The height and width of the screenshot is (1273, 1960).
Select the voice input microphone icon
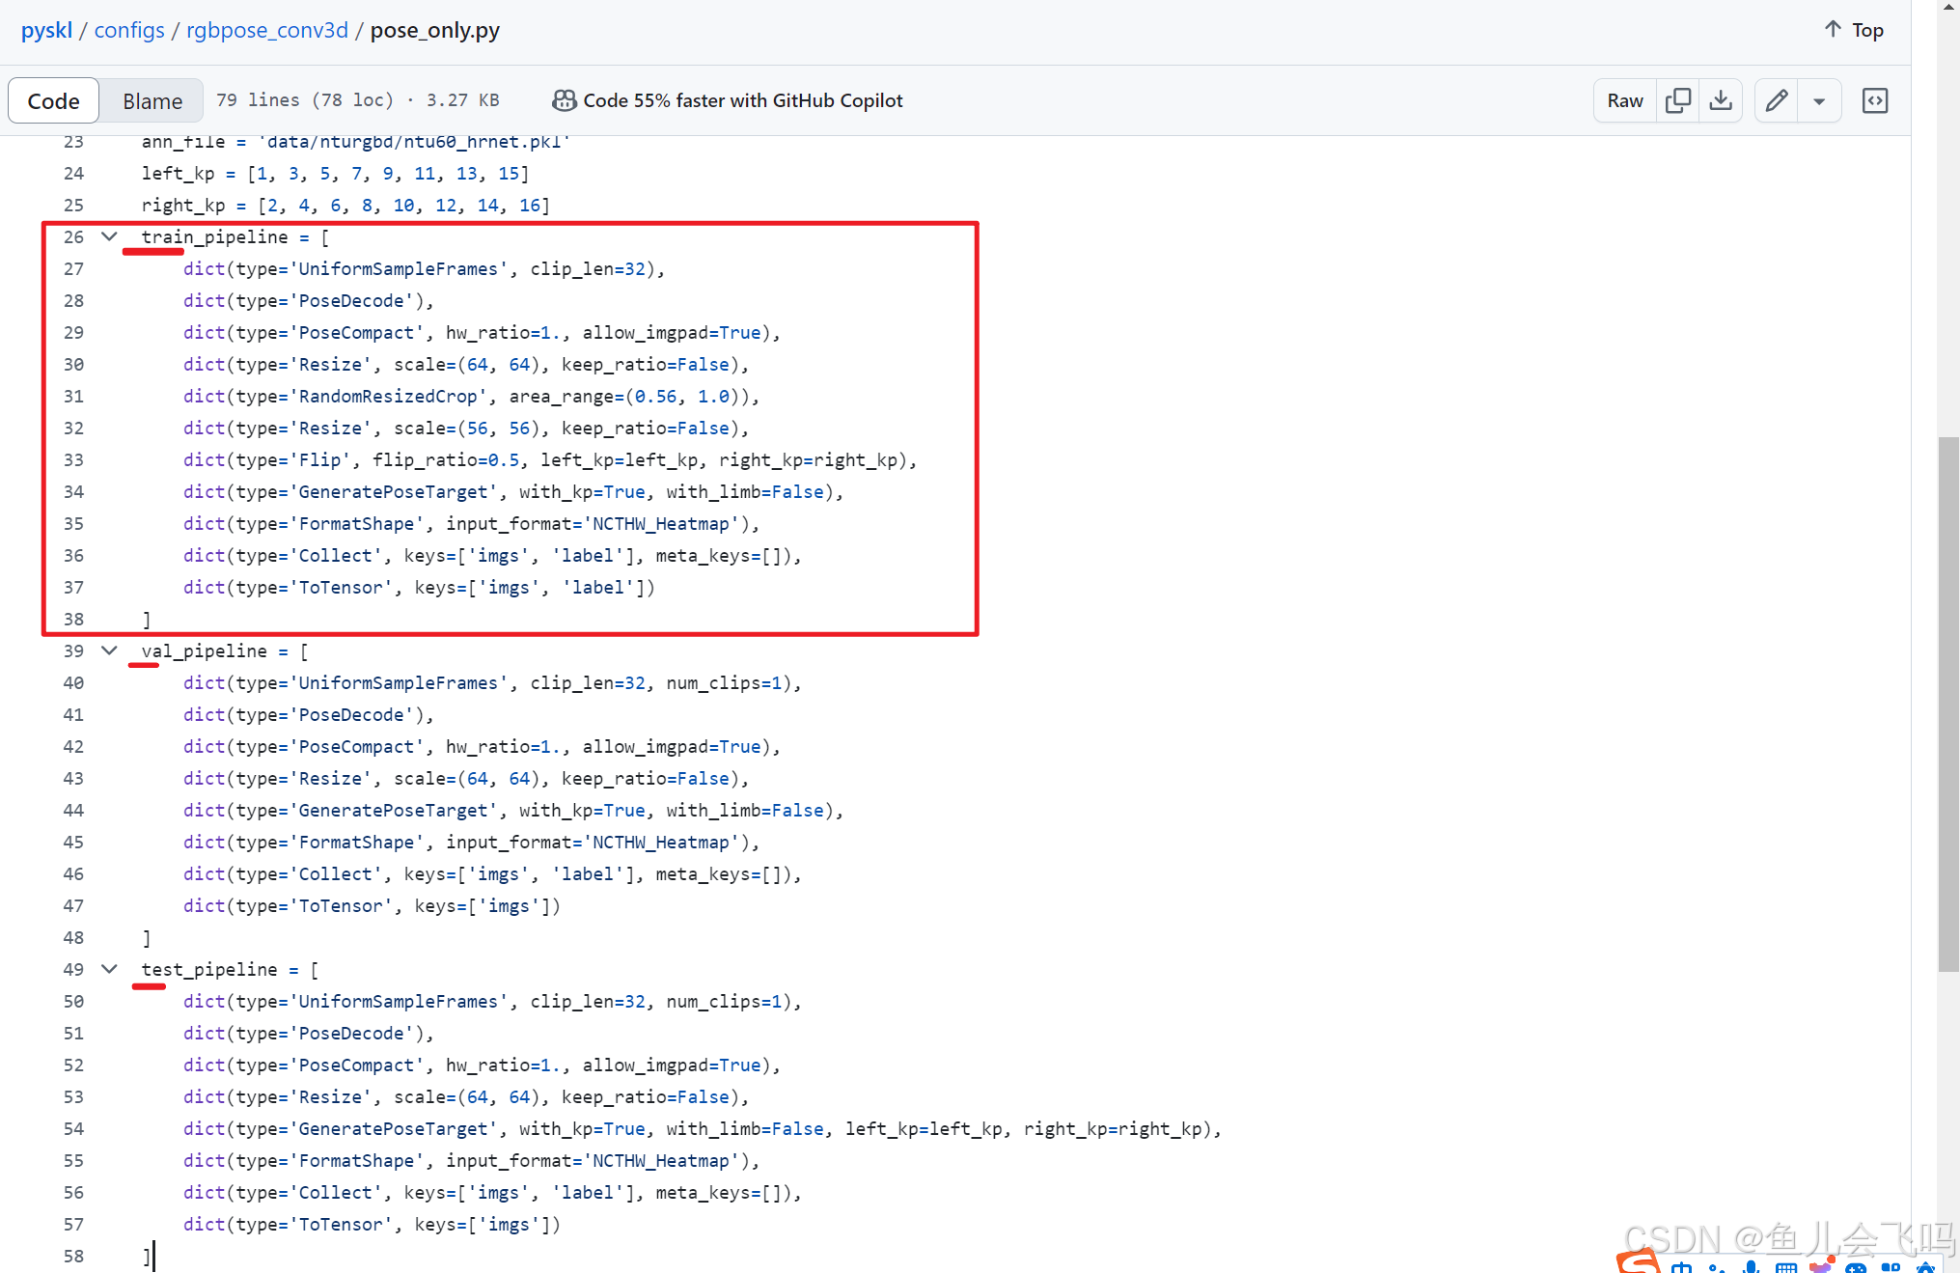coord(1749,1266)
